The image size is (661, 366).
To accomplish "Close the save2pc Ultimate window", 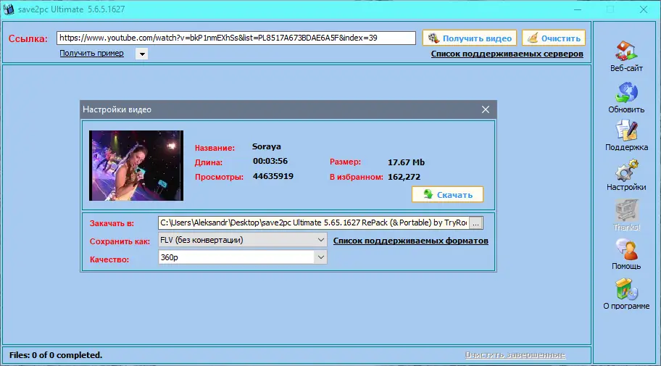I will (644, 9).
